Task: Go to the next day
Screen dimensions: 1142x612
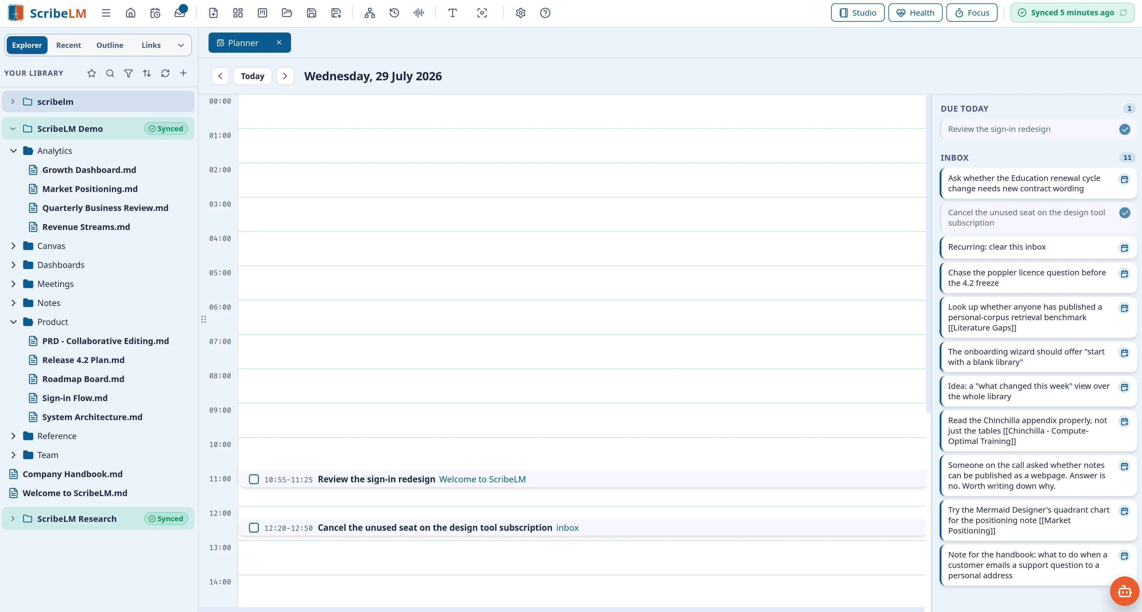Action: 285,76
